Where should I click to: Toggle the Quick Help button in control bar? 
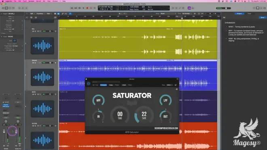click(x=10, y=8)
